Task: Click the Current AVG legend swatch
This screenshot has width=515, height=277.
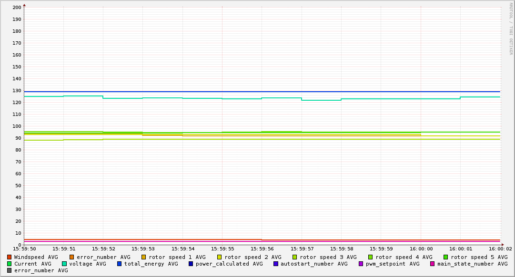Action: coord(9,264)
